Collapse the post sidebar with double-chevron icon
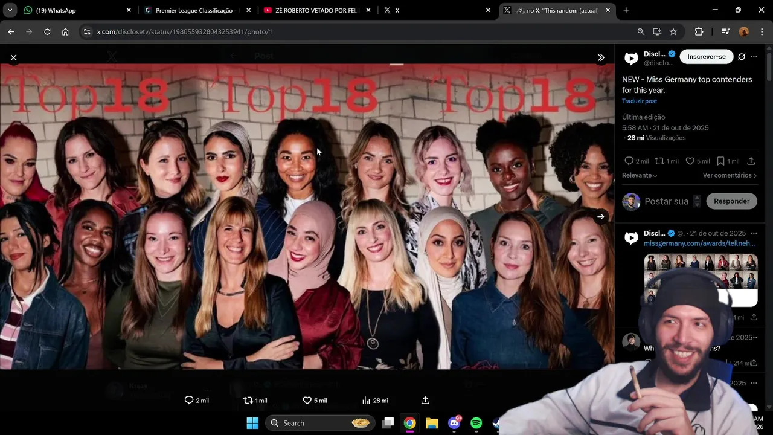The height and width of the screenshot is (435, 773). [x=601, y=57]
